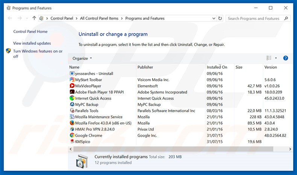Click the Back navigation arrow

coord(10,18)
